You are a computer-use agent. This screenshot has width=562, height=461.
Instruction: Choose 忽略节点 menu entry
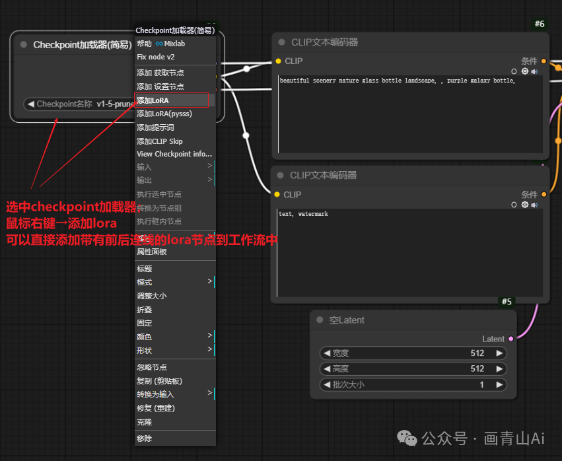175,367
